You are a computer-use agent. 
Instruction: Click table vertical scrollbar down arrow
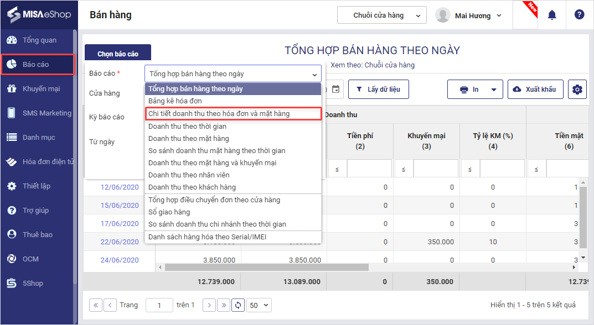(583, 258)
